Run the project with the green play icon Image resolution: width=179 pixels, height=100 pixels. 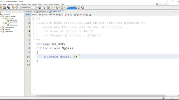coord(52,7)
